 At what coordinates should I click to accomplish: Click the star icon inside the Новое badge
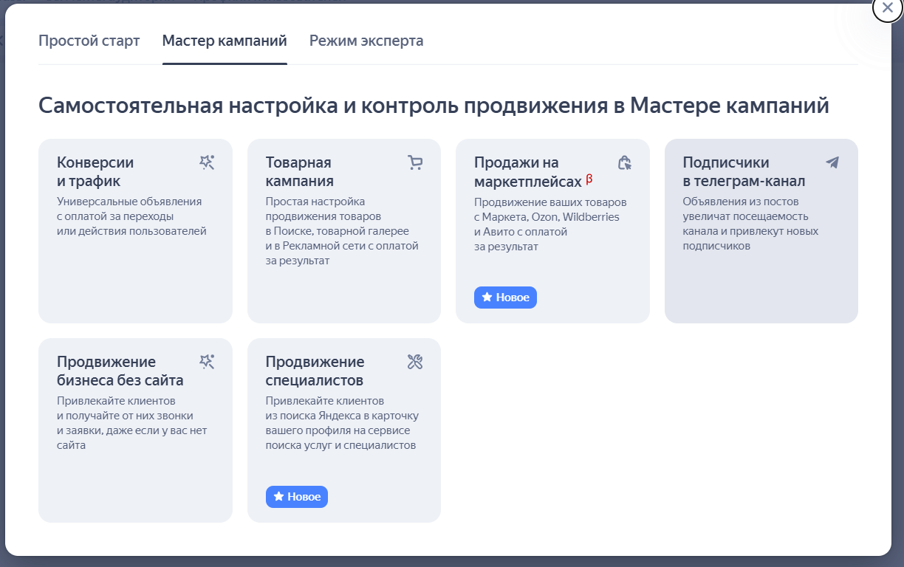click(x=487, y=297)
